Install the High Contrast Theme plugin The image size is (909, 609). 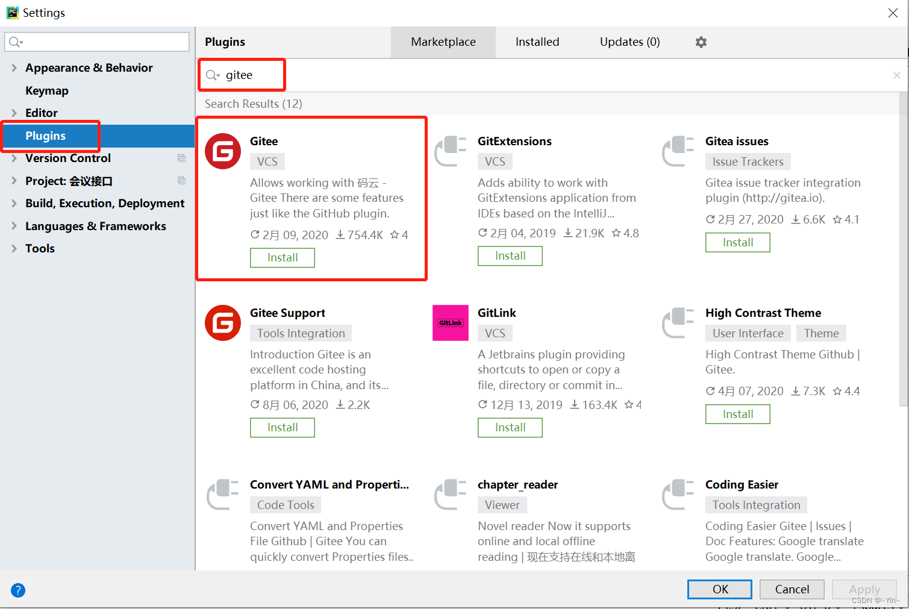coord(738,414)
